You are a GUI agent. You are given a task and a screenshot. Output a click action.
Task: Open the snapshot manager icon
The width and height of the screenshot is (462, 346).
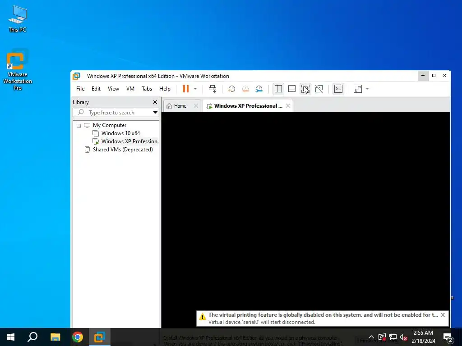[259, 89]
